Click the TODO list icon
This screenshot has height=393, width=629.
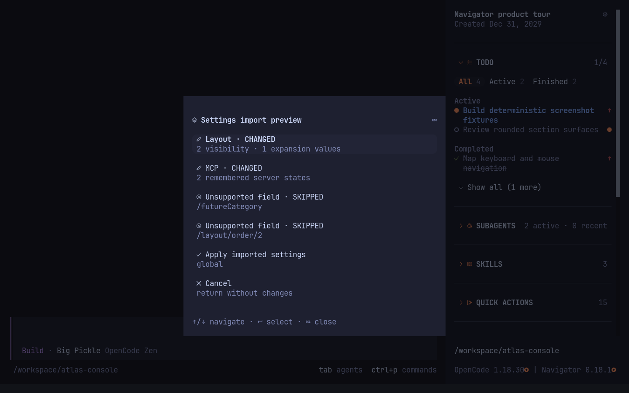pos(470,62)
